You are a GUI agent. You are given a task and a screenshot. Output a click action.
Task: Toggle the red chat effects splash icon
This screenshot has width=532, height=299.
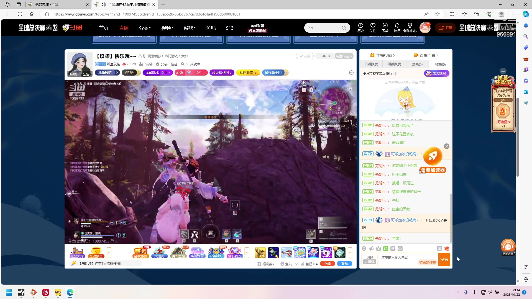click(x=446, y=249)
